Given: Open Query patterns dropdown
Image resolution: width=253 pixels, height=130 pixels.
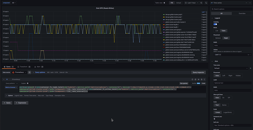Looking at the screenshot, I should click(x=11, y=84).
